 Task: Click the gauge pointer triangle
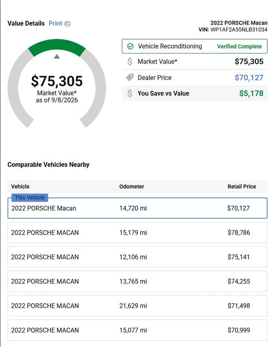point(57,56)
